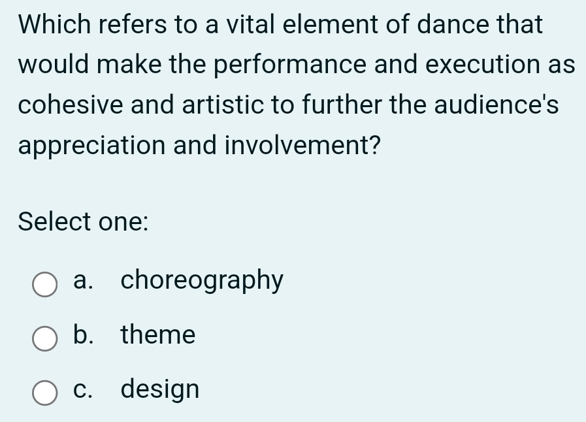Mark the design option's radio button

[x=45, y=393]
